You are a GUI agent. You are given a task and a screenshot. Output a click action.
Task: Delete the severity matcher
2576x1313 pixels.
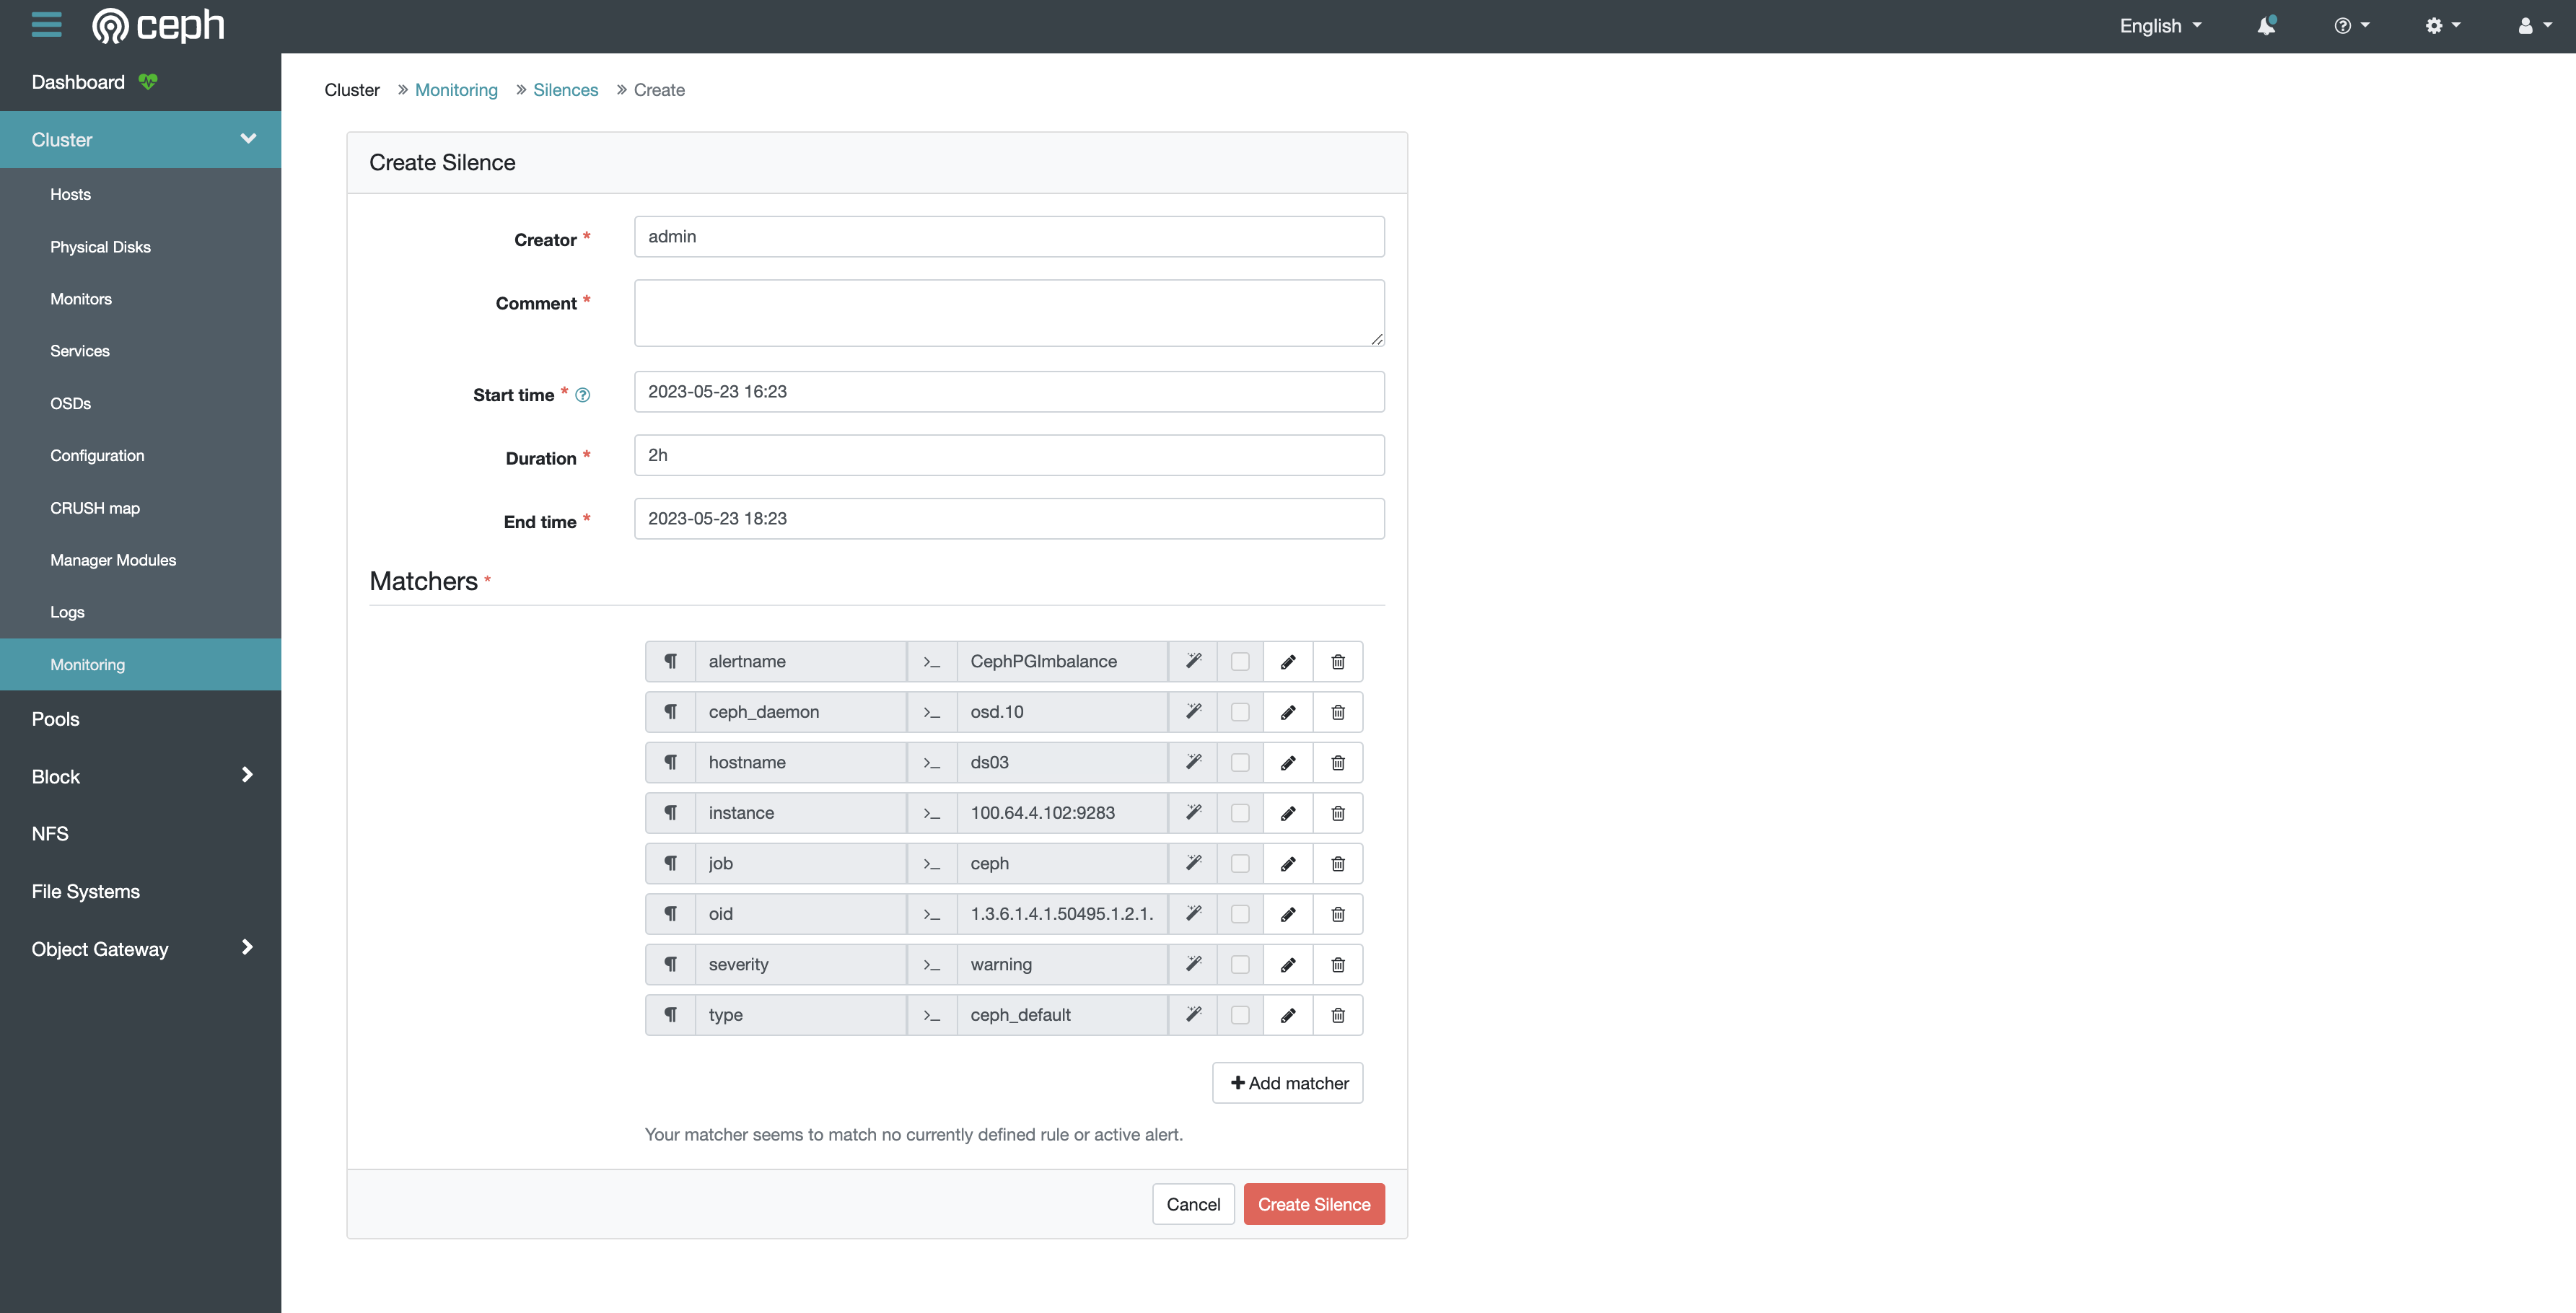click(1338, 964)
